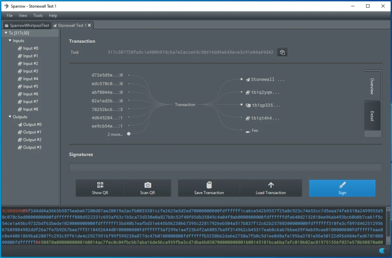This screenshot has width=392, height=258.
Task: Collapse the Outputs tree node
Action: (10, 117)
